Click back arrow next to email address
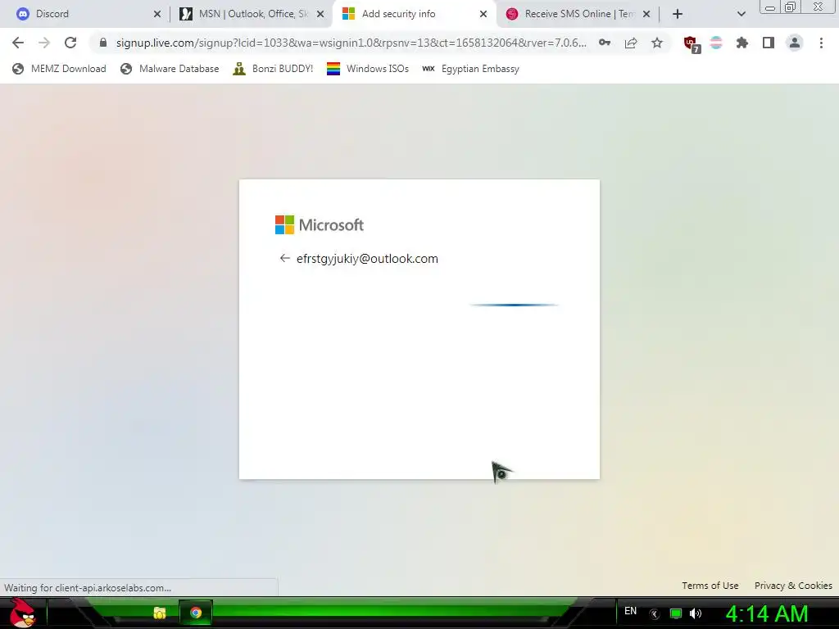 [x=284, y=258]
